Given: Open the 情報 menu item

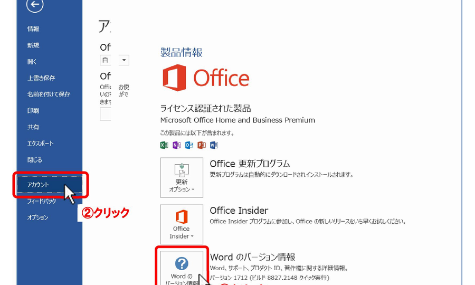Looking at the screenshot, I should [33, 29].
